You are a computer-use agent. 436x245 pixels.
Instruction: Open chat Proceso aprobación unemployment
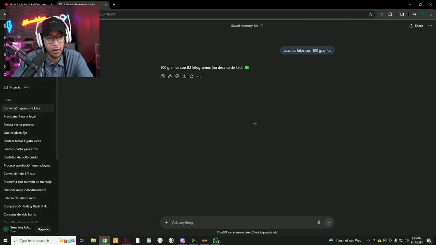click(x=28, y=165)
